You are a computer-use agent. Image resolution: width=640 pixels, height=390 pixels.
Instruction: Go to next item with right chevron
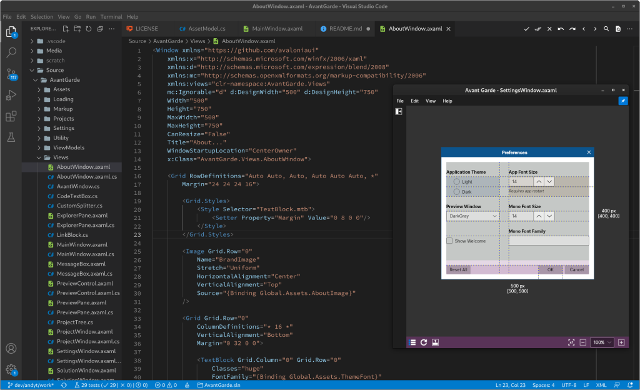595,29
